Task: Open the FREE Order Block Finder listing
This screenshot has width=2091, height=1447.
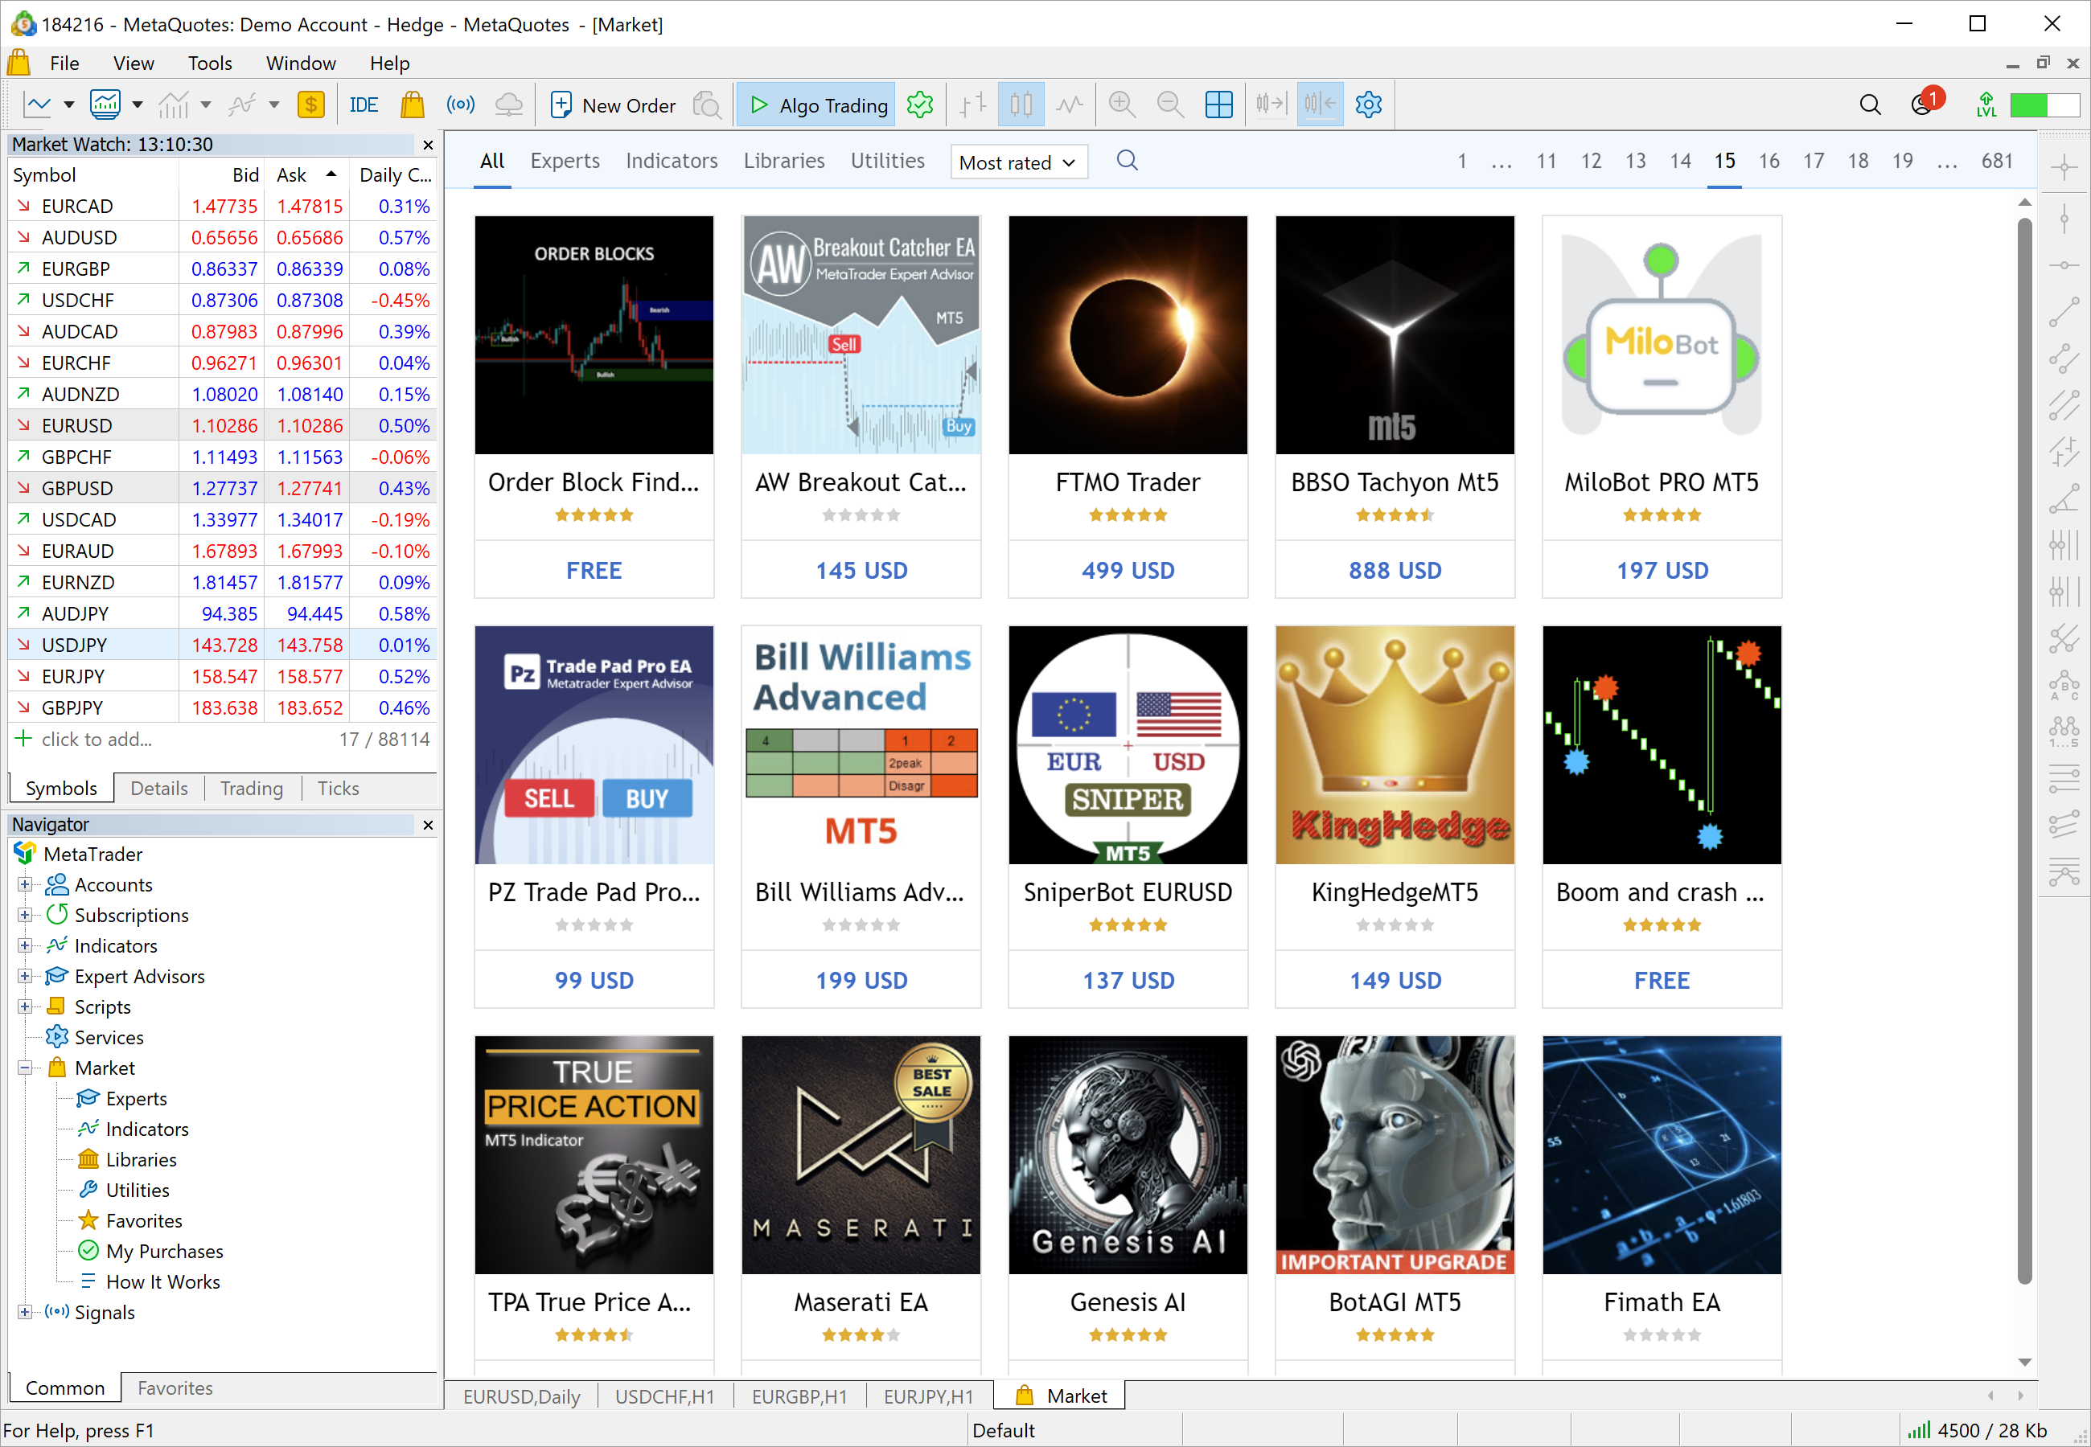Action: 594,335
